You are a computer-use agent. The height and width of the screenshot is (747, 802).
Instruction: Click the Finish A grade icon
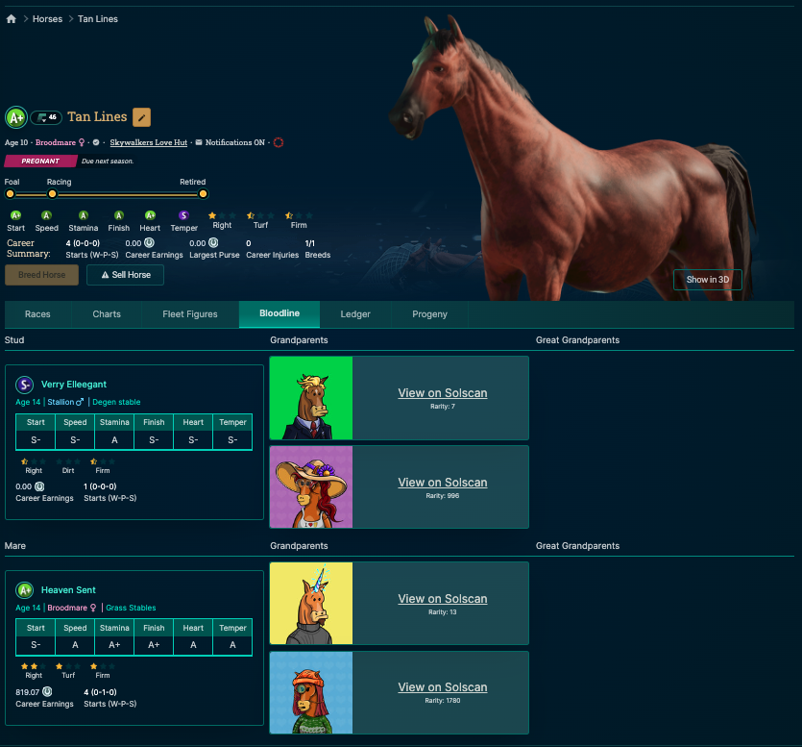119,215
